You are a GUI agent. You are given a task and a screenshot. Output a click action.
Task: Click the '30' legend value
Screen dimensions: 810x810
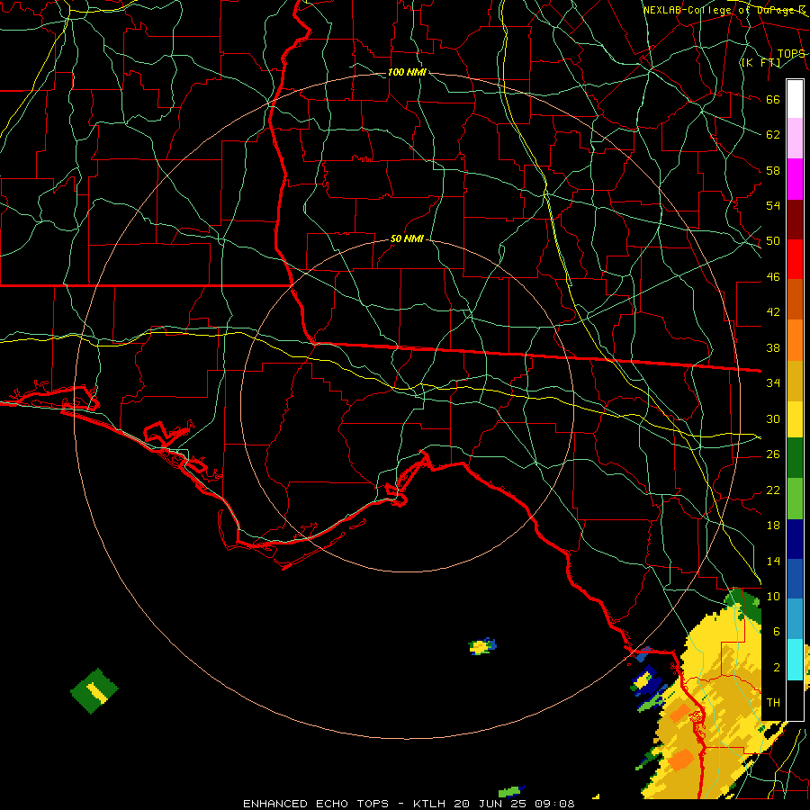(773, 418)
